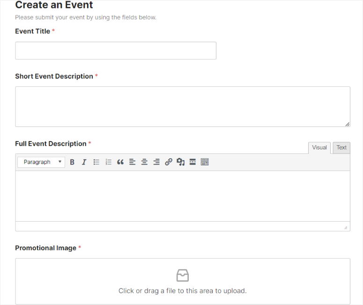The image size is (363, 305).
Task: Insert a Read More tag
Action: point(193,162)
